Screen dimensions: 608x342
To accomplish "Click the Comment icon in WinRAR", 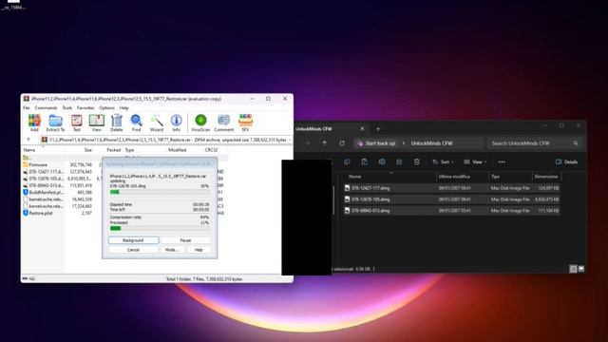I will click(x=224, y=123).
